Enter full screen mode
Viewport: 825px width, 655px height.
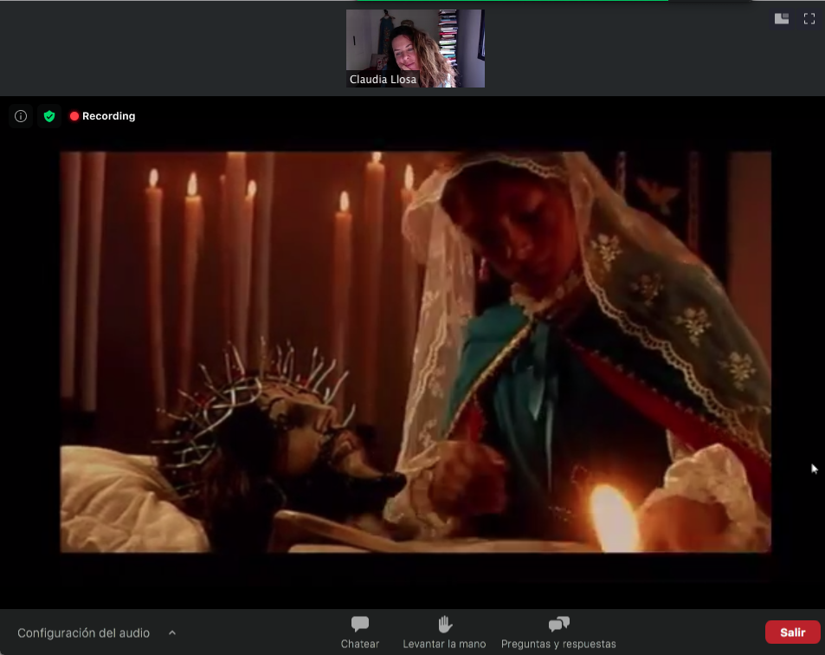click(809, 19)
